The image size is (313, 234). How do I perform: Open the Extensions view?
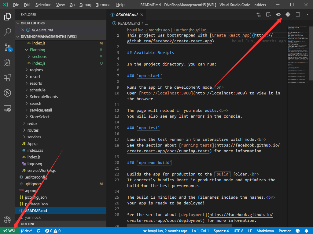7,78
